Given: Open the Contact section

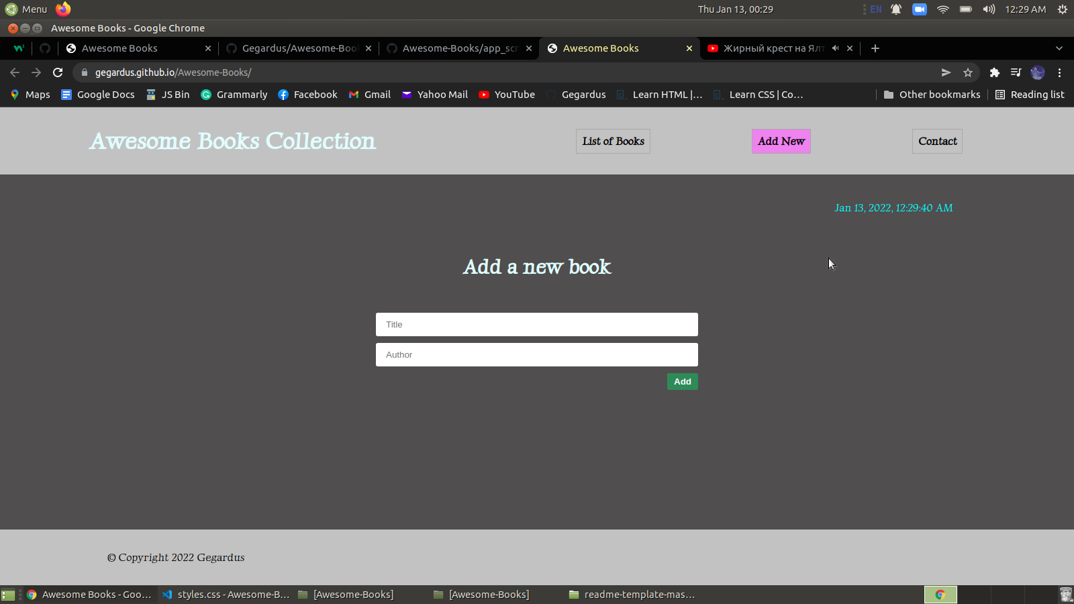Looking at the screenshot, I should tap(937, 141).
